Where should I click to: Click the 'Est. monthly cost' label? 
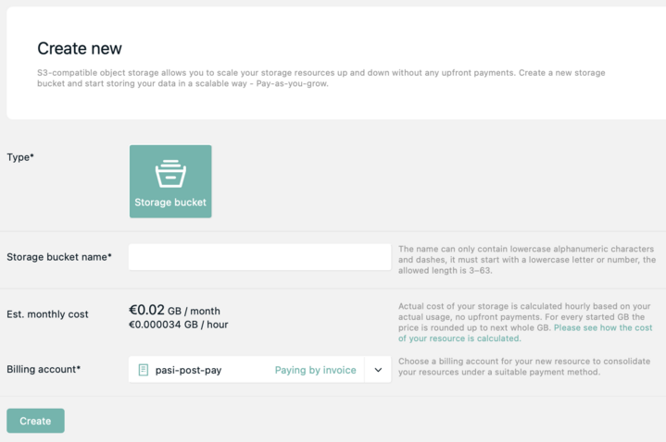[47, 314]
